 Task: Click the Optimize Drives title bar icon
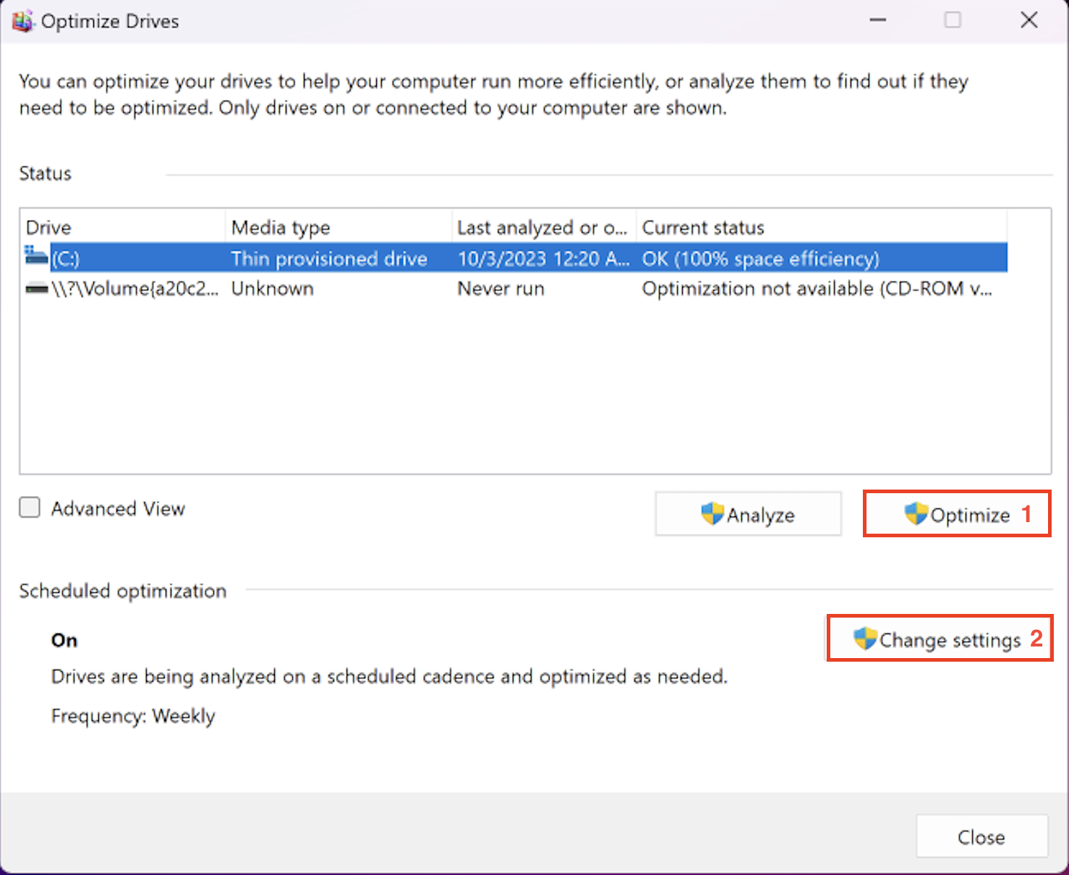pyautogui.click(x=22, y=21)
